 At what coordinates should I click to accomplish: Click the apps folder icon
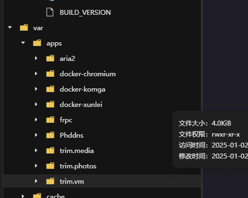(x=37, y=43)
